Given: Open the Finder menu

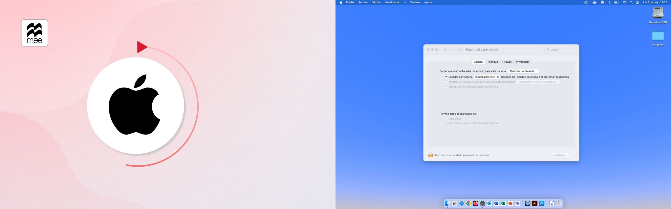Looking at the screenshot, I should click(x=350, y=2).
